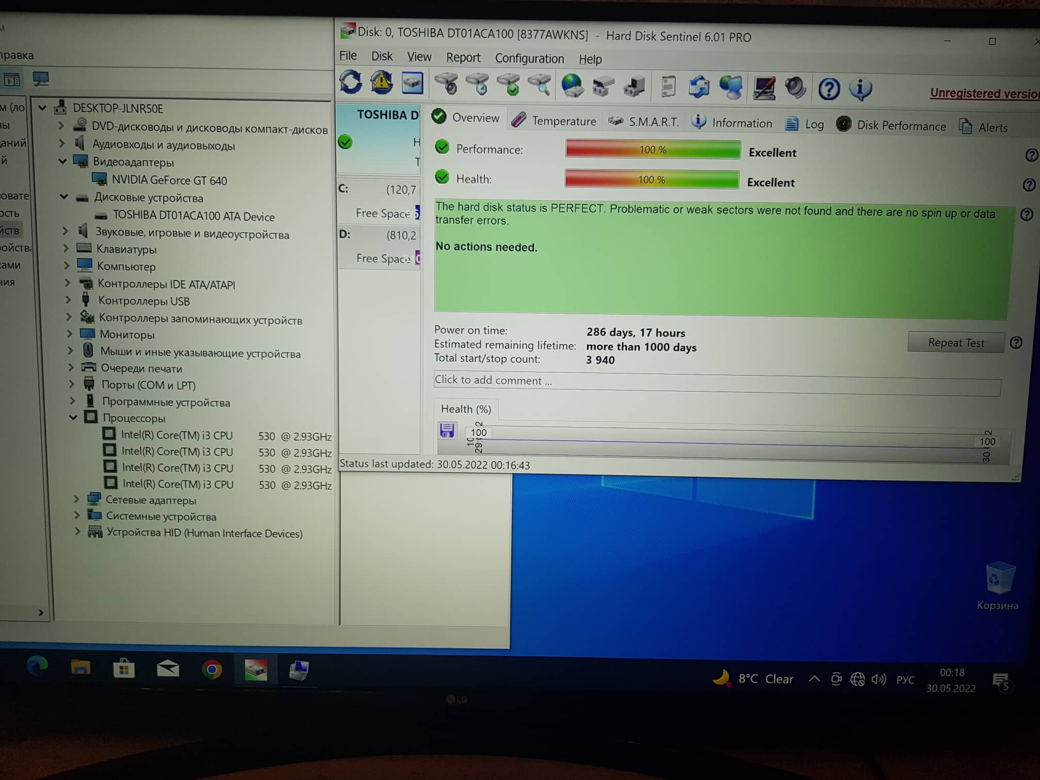Collapse Видеоадаптеры node
The width and height of the screenshot is (1040, 780).
click(62, 161)
